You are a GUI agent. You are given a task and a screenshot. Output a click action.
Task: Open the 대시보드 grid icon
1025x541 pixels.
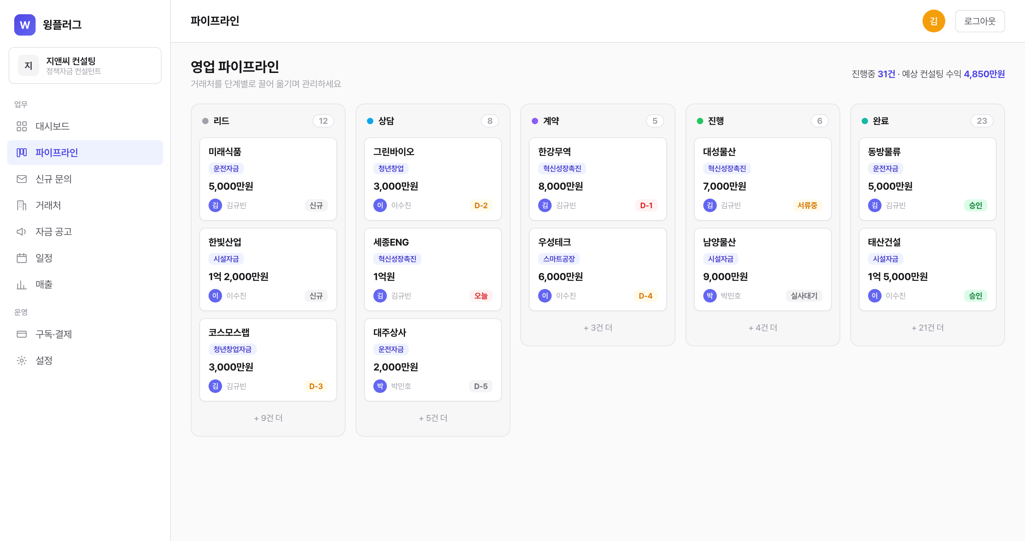(x=21, y=126)
